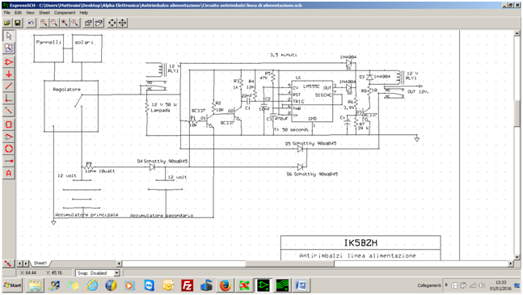Select the diagonal wire drawing tool
This screenshot has width=523, height=295.
pyautogui.click(x=9, y=86)
